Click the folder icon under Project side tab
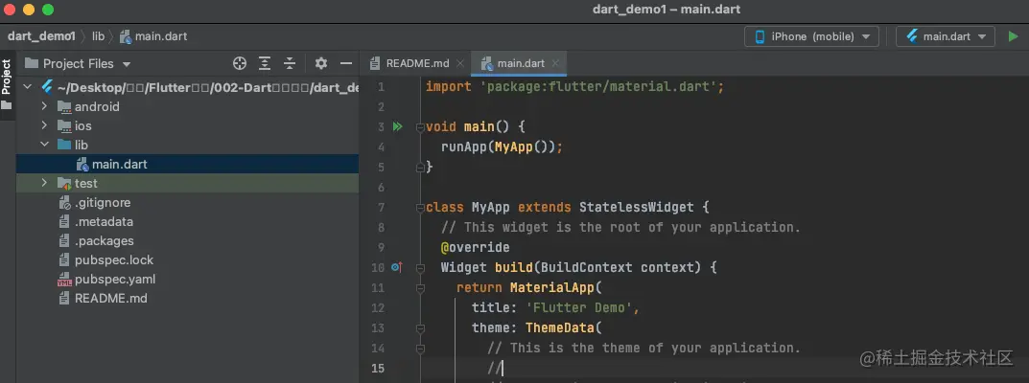The width and height of the screenshot is (1029, 383). coord(7,105)
